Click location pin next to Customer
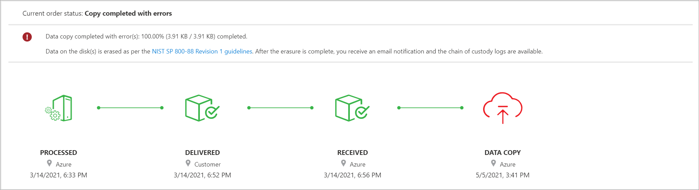The width and height of the screenshot is (699, 190). tap(188, 163)
